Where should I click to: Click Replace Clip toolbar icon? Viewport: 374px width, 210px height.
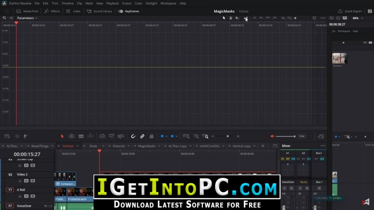[x=121, y=136]
